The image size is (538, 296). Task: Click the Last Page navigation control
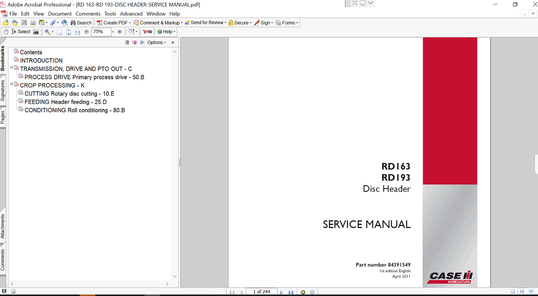[x=291, y=292]
